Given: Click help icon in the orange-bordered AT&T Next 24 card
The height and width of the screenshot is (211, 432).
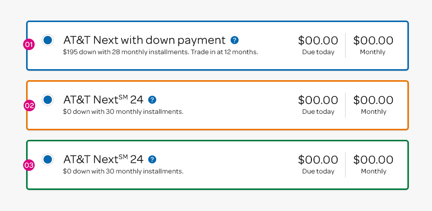Looking at the screenshot, I should pyautogui.click(x=152, y=100).
